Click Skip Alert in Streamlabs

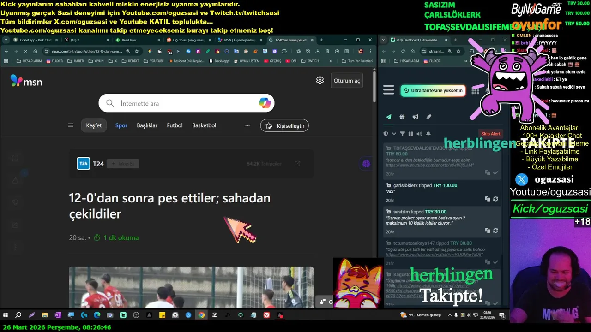(x=490, y=134)
